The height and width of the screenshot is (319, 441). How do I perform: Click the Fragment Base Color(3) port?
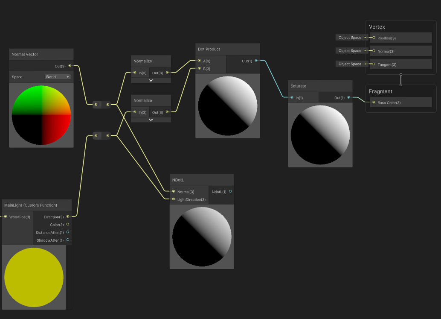pos(374,102)
